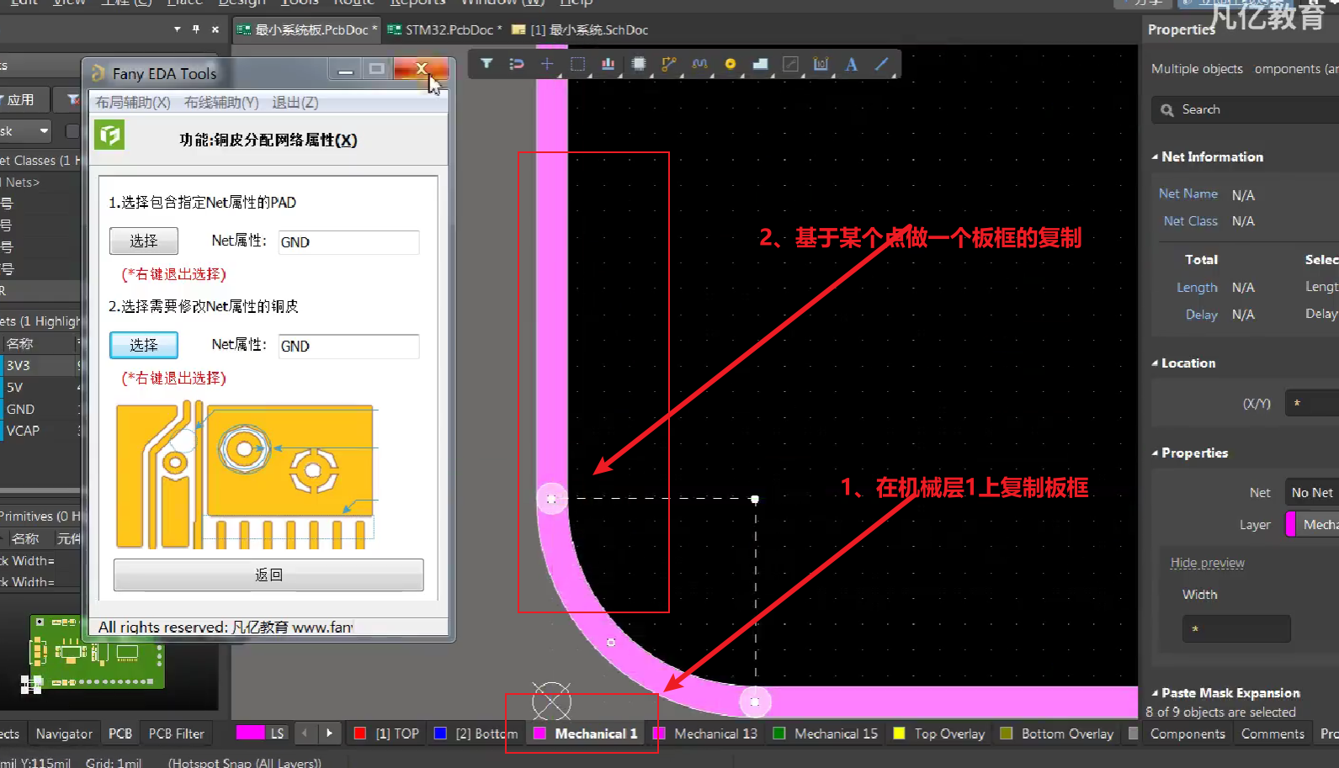Click the Search field in Properties
This screenshot has height=768, width=1339.
coord(1246,110)
